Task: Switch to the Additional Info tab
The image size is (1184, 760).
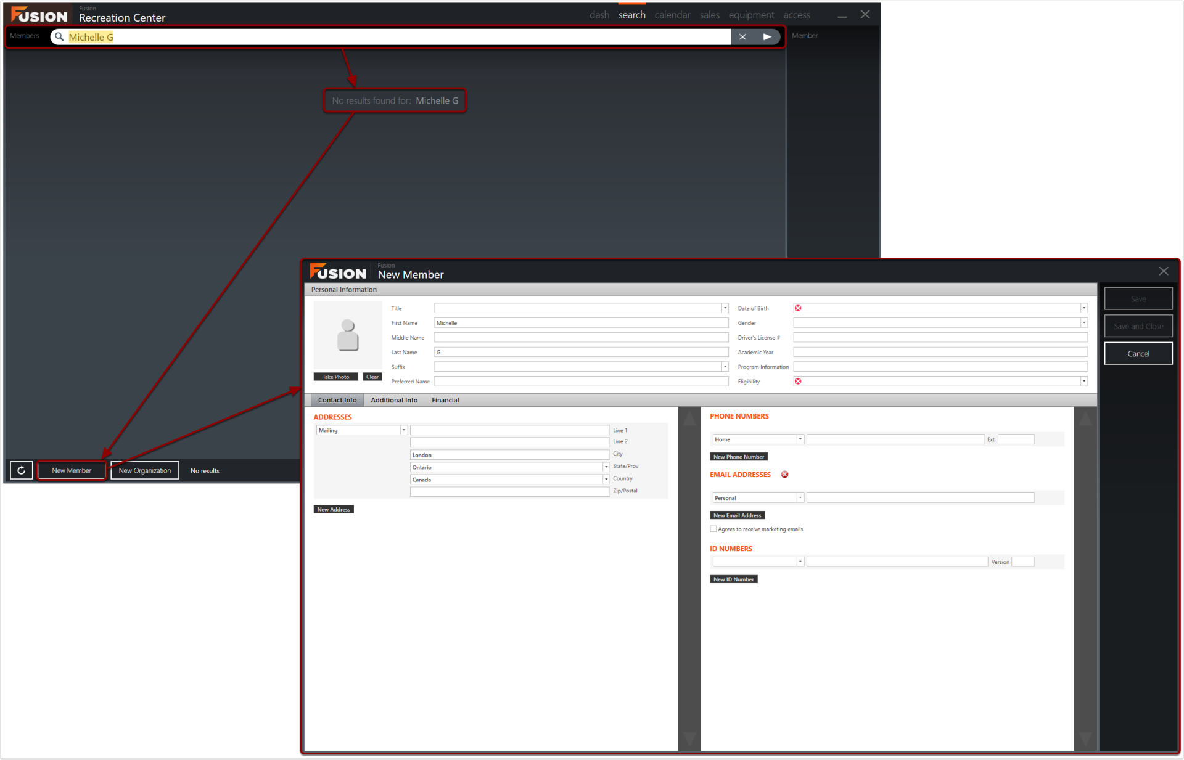Action: (x=393, y=400)
